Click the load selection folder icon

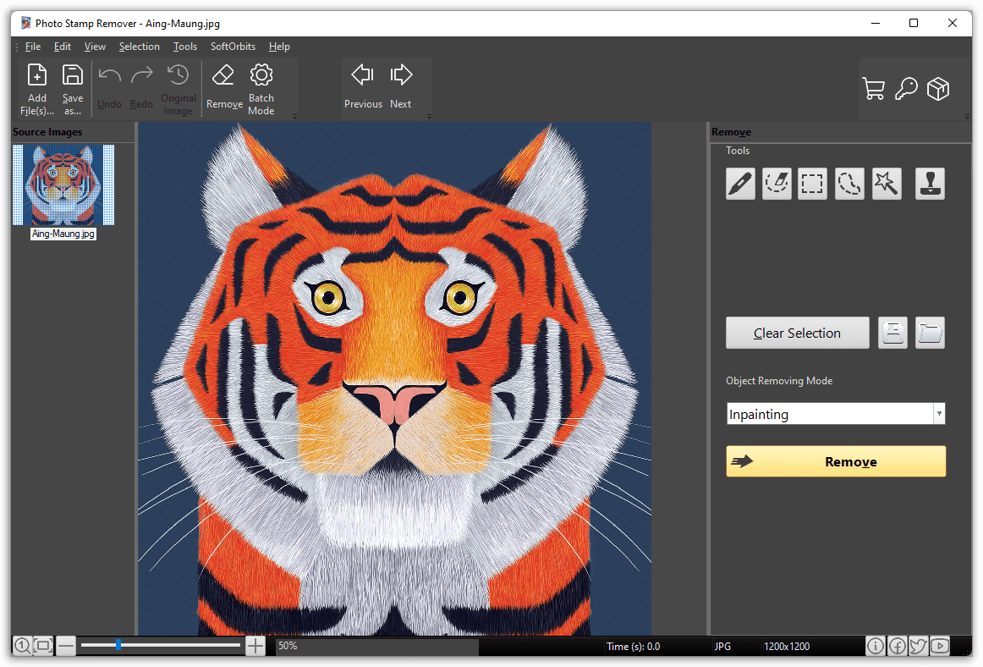coord(930,333)
